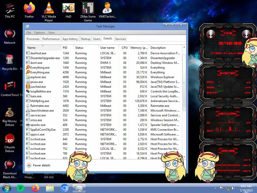257x193 pixels.
Task: Switch to the Users tab
Action: [x=97, y=39]
